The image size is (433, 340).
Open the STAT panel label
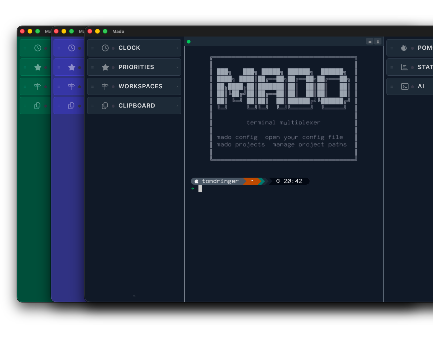[425, 67]
